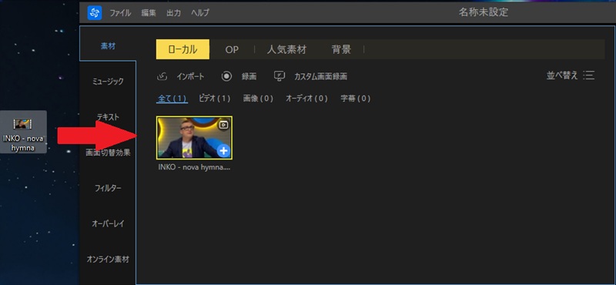Viewport: 616px width, 285px height.
Task: Filter by 画像(0)
Action: pyautogui.click(x=258, y=99)
